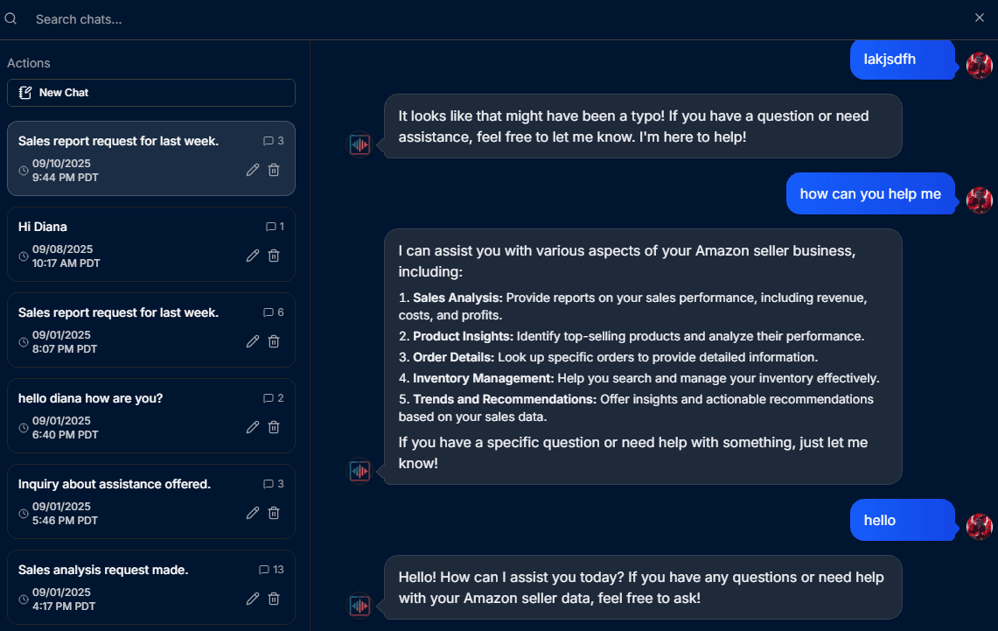Rename the hello diana how are you chat

coord(253,427)
